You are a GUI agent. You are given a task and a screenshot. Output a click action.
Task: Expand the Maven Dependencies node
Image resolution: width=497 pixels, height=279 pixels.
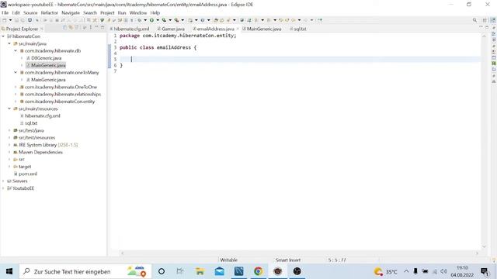[x=9, y=152]
